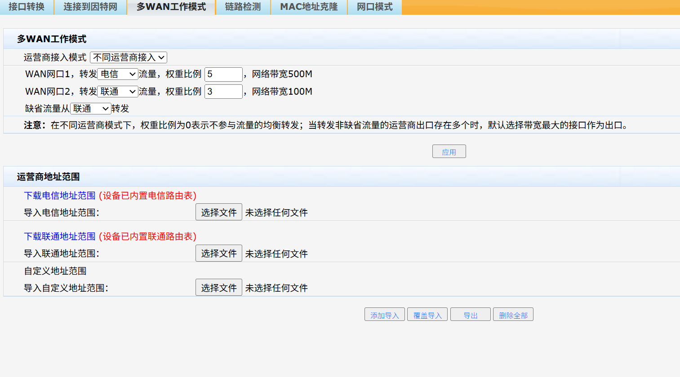Expand the 运营商接入模式 dropdown
Viewport: 680px width, 377px height.
tap(129, 57)
